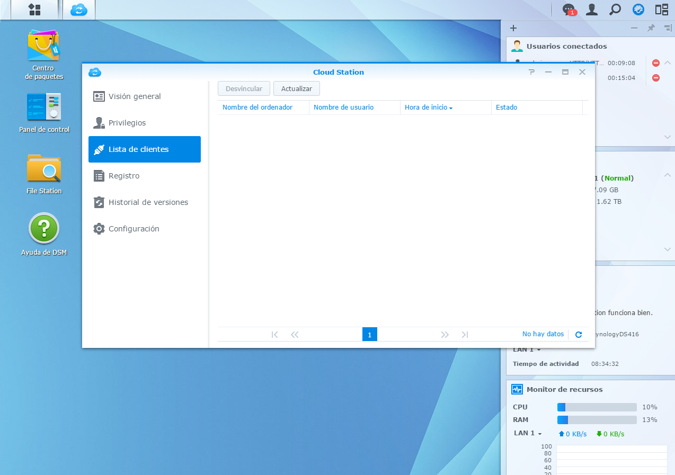Go to previous page of client list
Viewport: 675px width, 475px height.
[295, 335]
